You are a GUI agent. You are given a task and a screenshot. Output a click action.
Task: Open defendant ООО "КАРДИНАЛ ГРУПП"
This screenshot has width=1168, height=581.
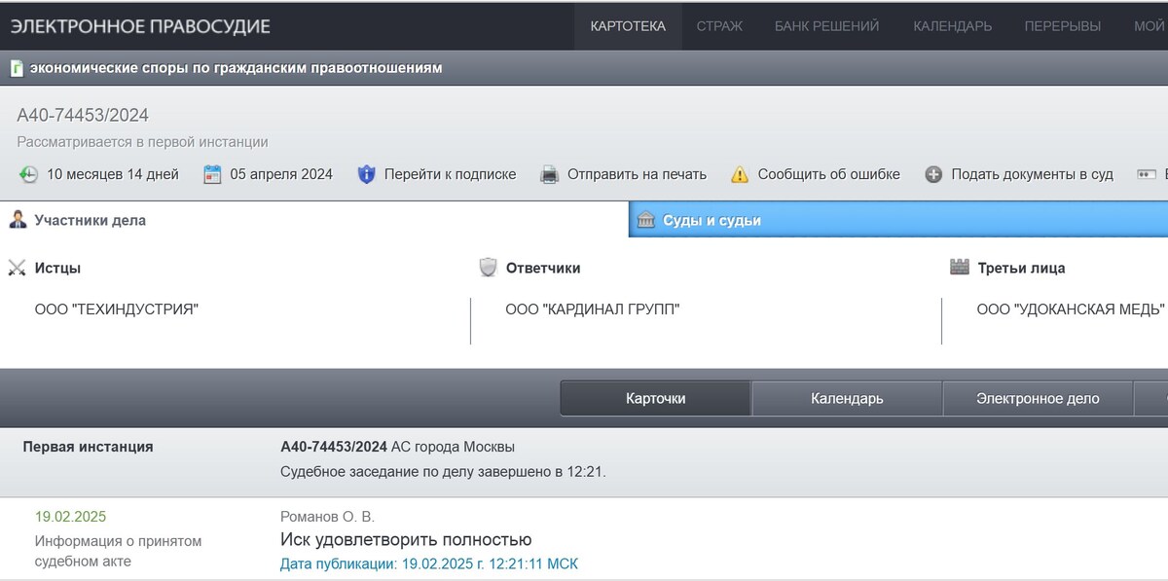592,309
